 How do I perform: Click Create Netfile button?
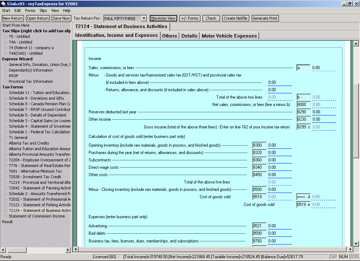point(236,18)
